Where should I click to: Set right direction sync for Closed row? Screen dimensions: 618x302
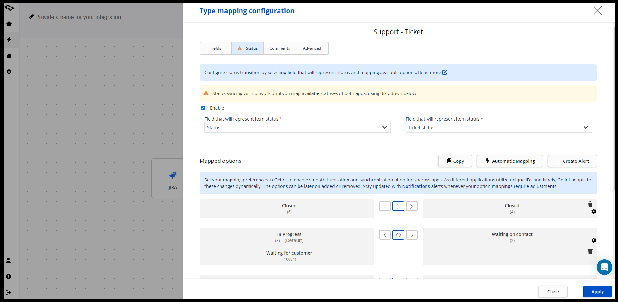412,206
